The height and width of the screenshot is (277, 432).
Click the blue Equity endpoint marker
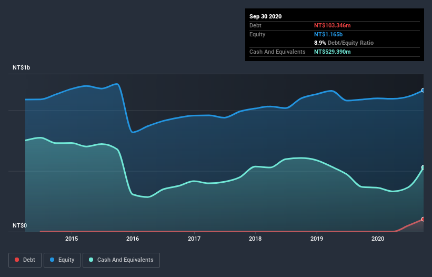(x=423, y=90)
